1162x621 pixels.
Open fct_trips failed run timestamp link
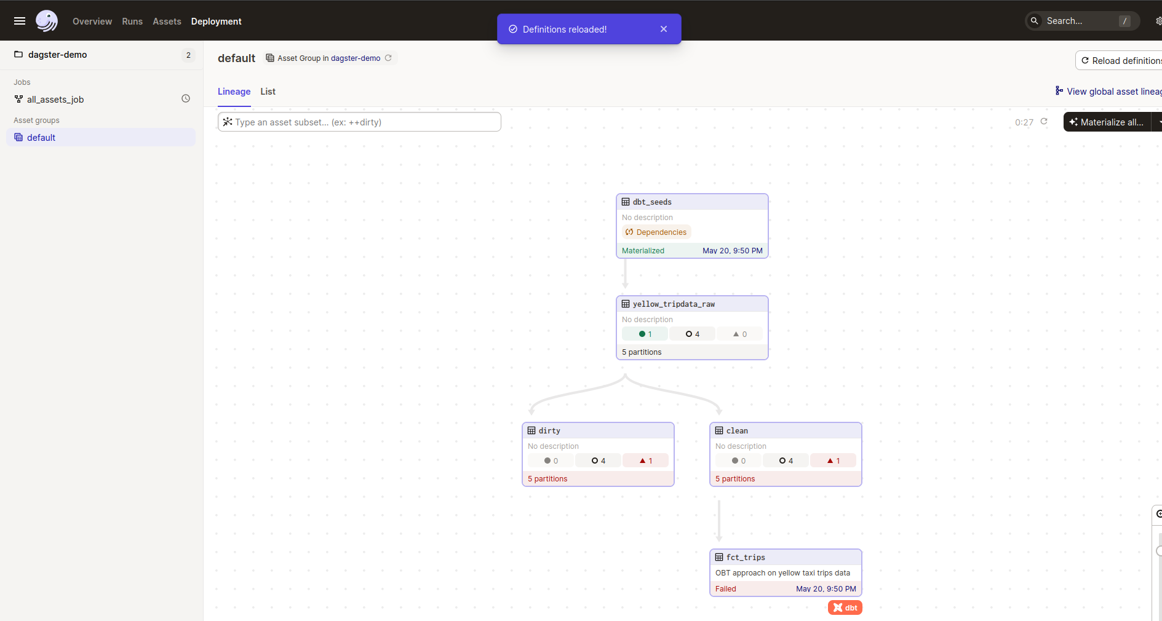coord(826,589)
